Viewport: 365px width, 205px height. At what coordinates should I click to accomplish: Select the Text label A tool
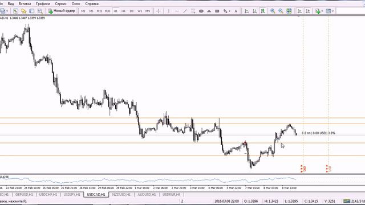click(x=236, y=11)
